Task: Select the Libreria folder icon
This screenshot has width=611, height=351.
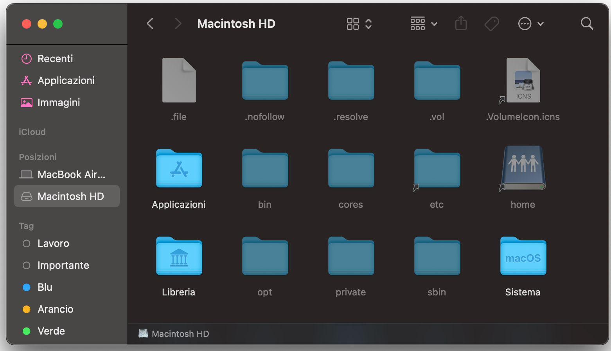Action: click(179, 257)
